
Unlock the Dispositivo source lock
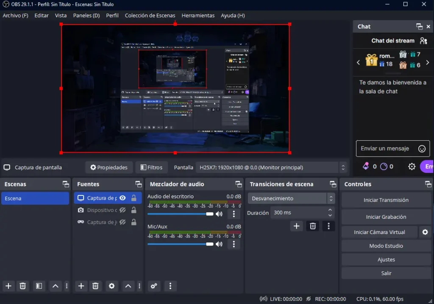click(x=134, y=210)
